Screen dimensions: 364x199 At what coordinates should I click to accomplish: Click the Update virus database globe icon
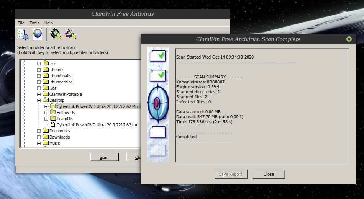[x=38, y=34]
